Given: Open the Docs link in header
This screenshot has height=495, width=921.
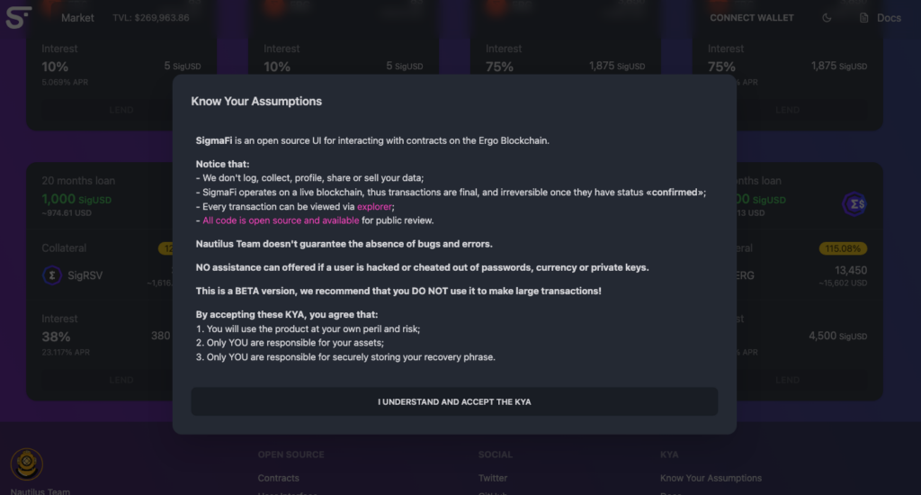Looking at the screenshot, I should click(x=889, y=18).
